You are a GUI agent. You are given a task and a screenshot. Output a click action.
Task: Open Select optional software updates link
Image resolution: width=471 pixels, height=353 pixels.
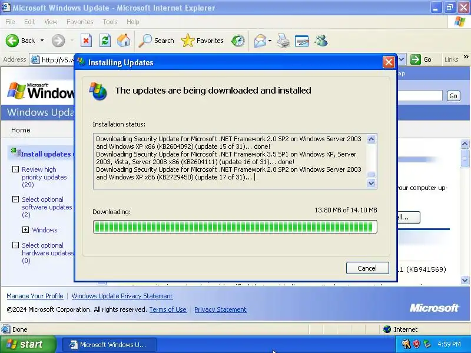click(x=47, y=207)
